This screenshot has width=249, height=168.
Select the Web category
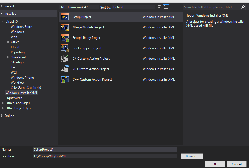[14, 37]
